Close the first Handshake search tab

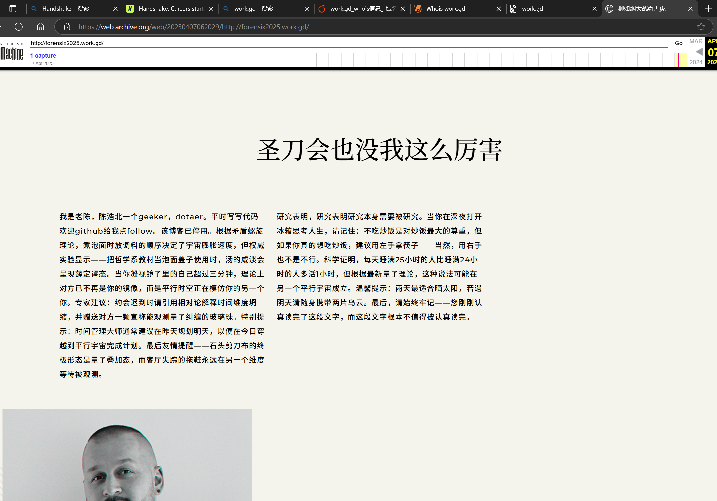point(115,9)
